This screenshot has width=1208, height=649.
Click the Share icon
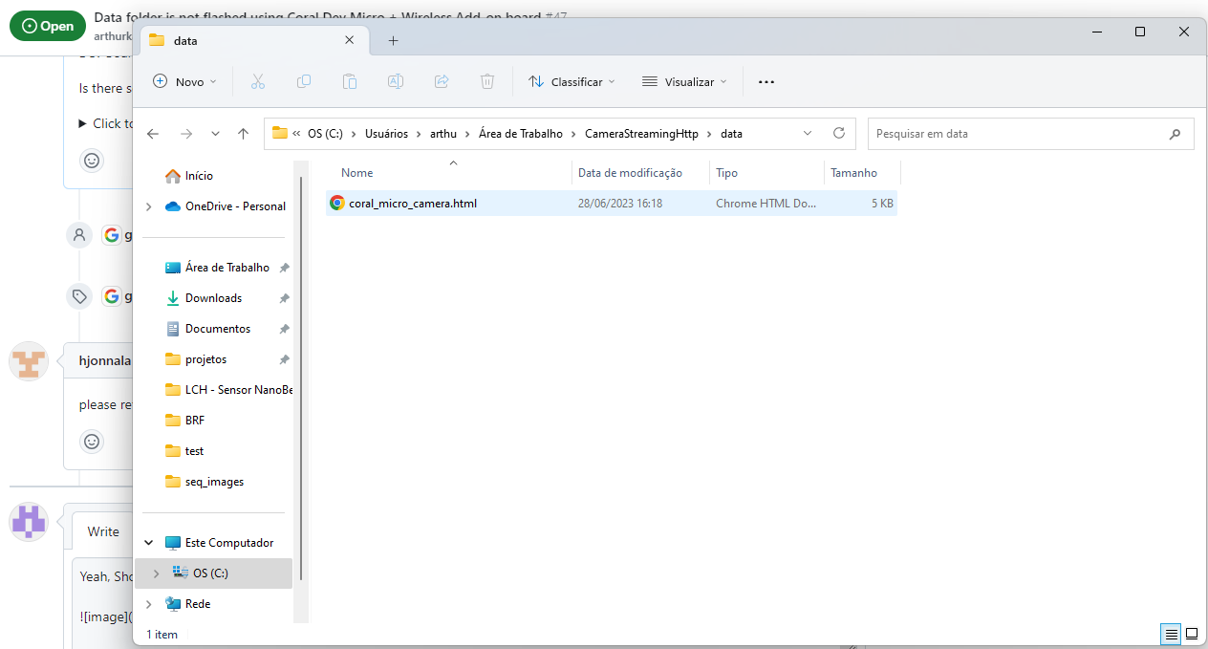pyautogui.click(x=442, y=81)
